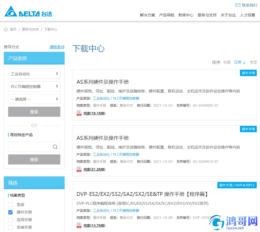The image size is (260, 232).
Task: Uncheck the 操作手册 checkbox
Action: point(10,212)
